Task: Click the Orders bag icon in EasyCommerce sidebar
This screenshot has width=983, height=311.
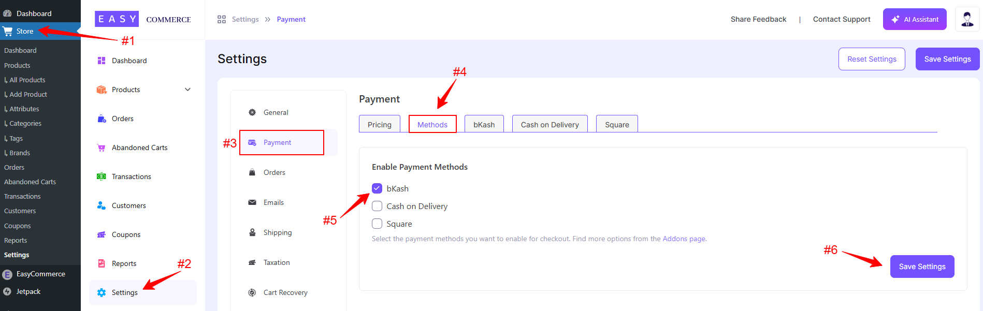Action: [x=102, y=119]
